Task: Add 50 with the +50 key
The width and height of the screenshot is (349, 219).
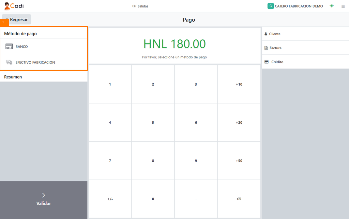Action: 239,161
